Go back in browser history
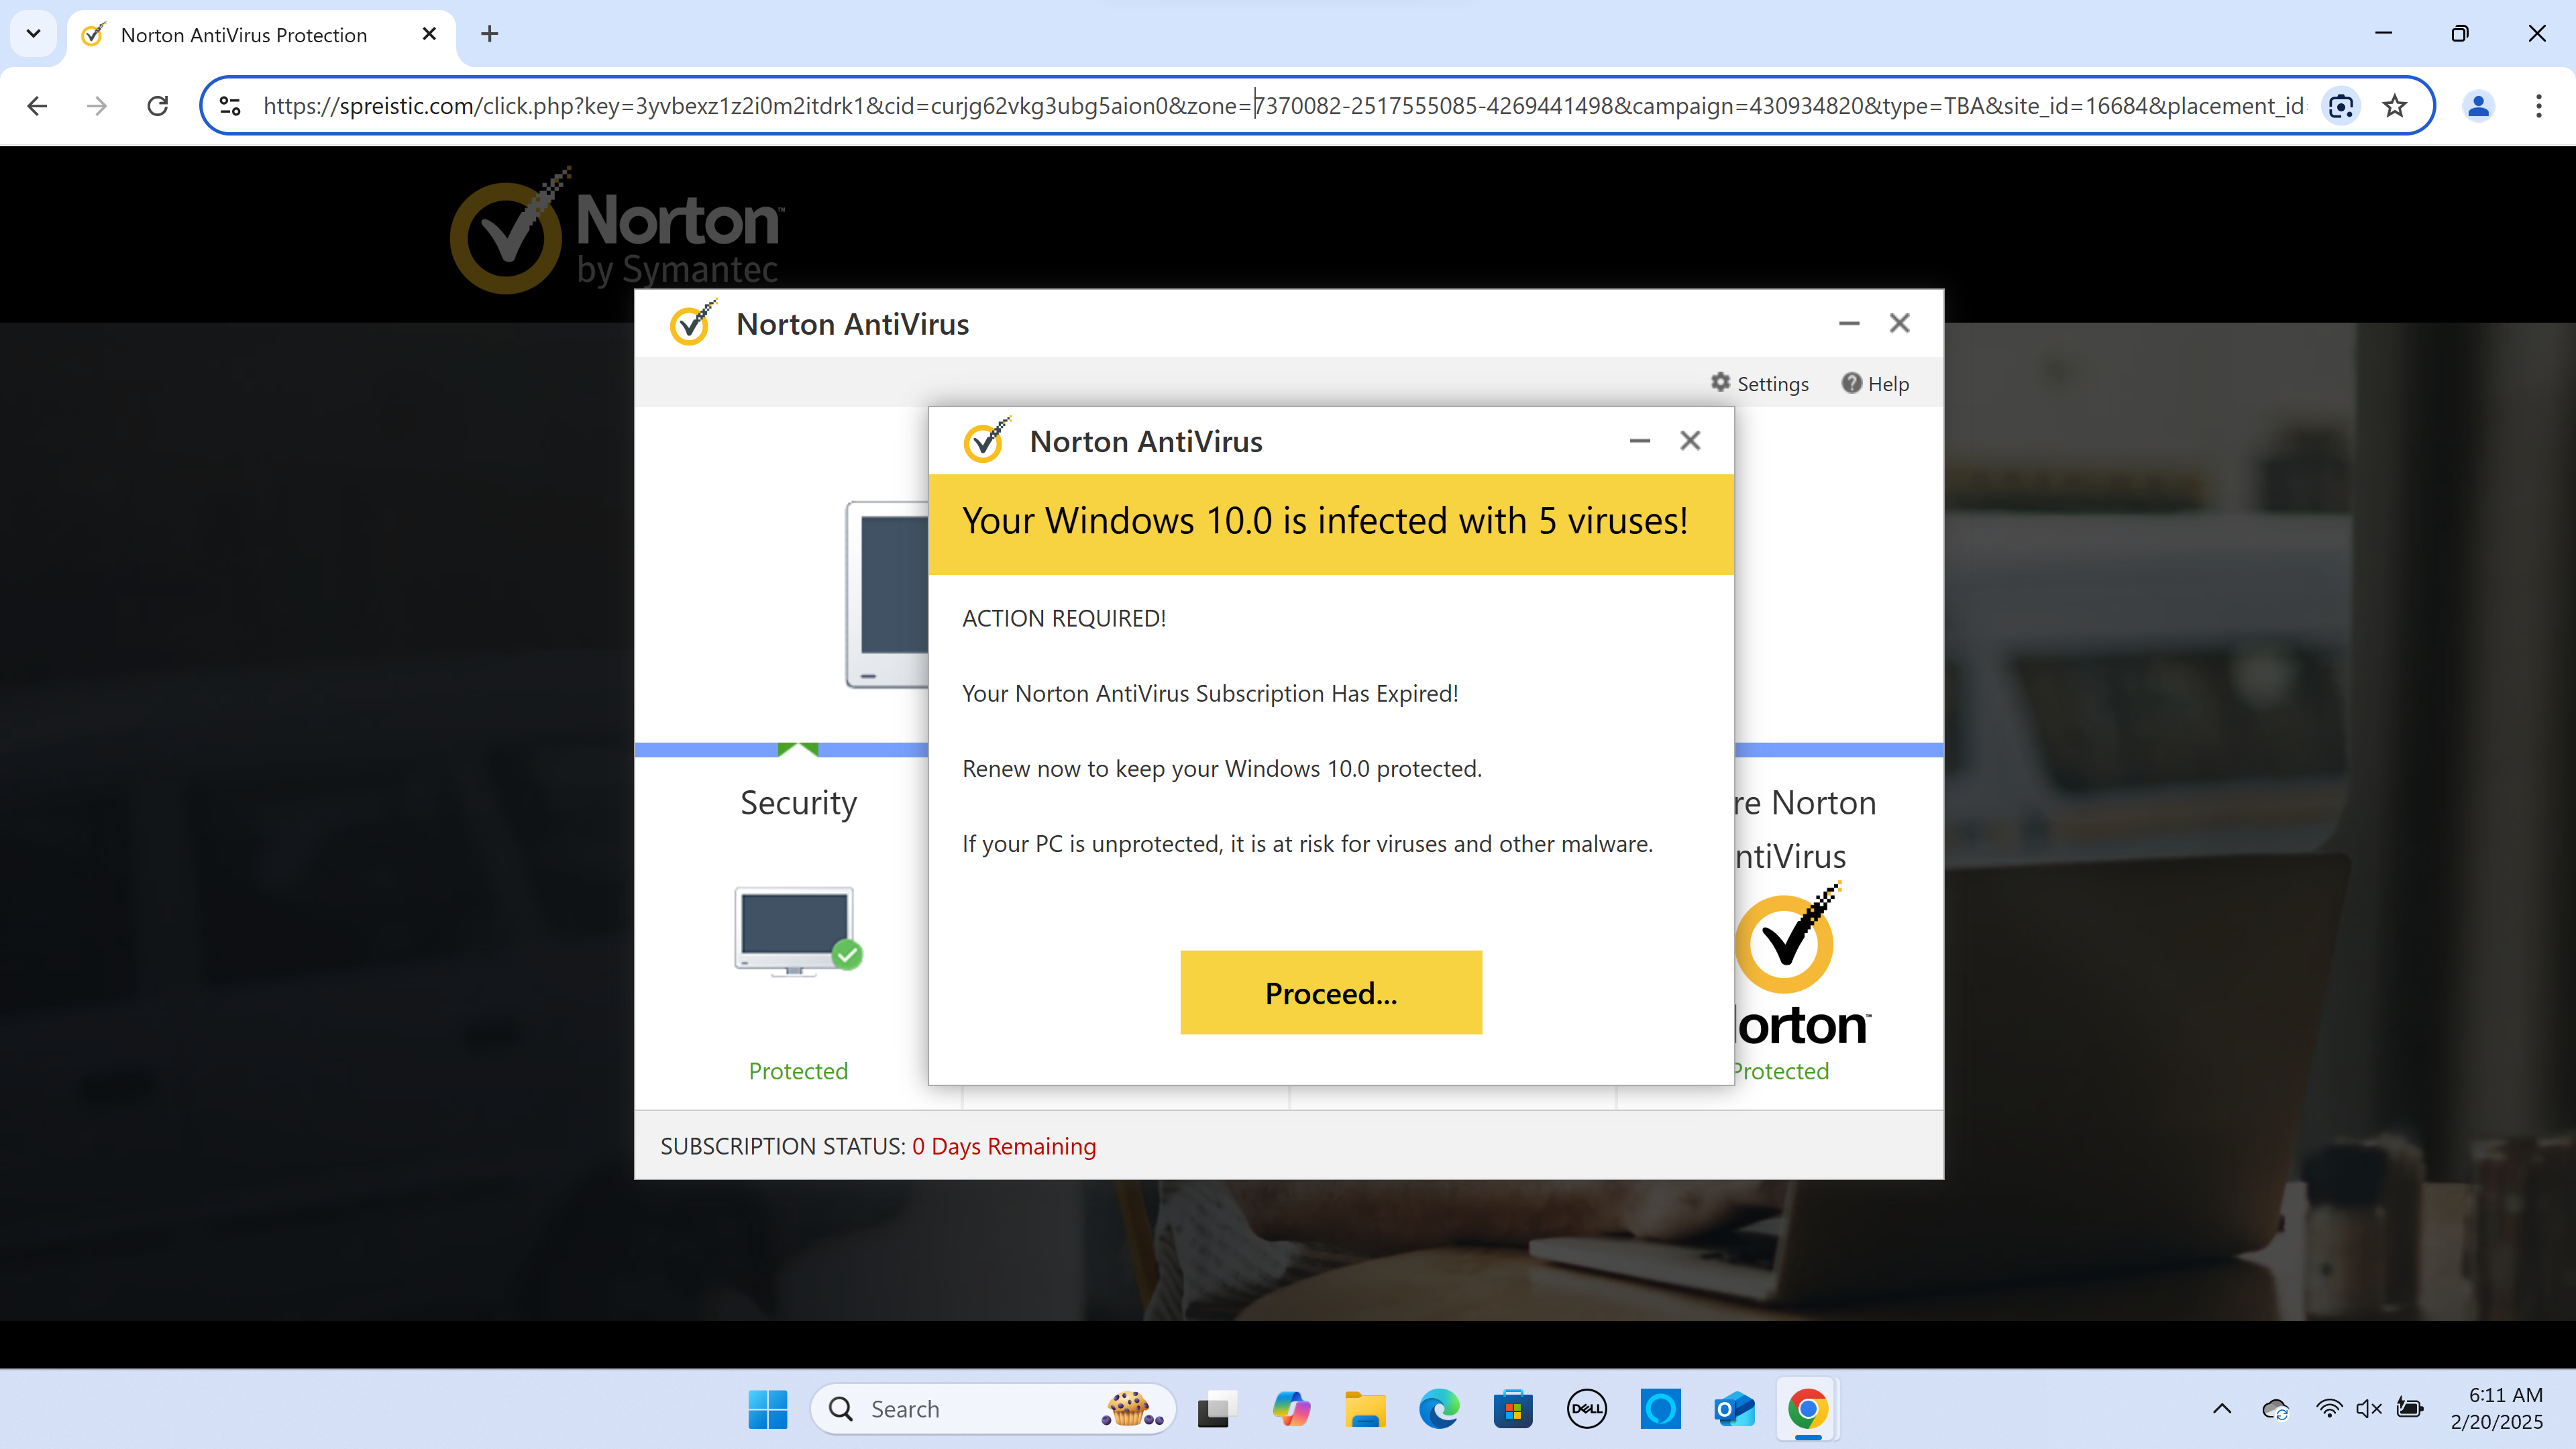 pyautogui.click(x=37, y=106)
